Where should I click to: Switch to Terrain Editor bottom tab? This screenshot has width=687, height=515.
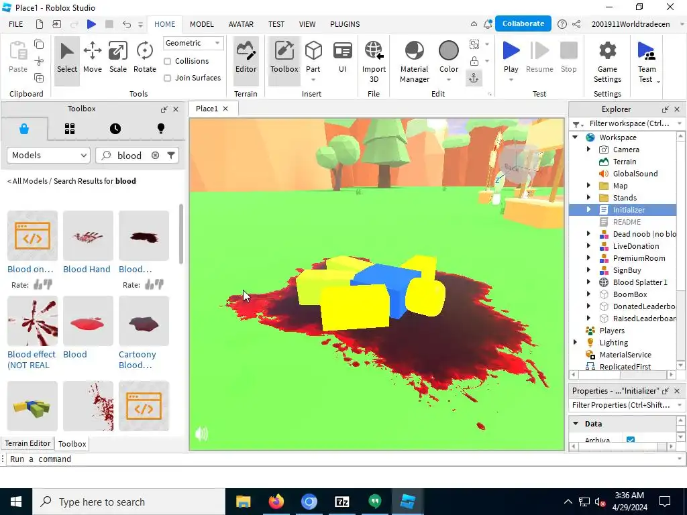(28, 443)
